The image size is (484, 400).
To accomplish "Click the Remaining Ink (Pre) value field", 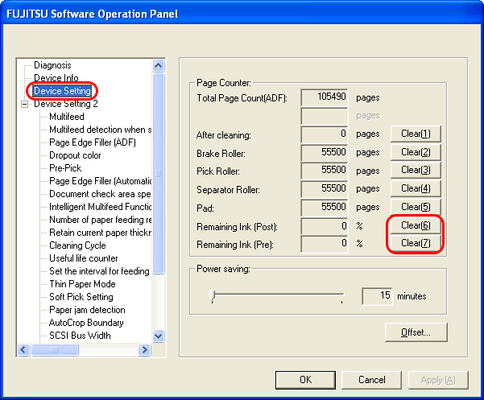I will [x=325, y=244].
